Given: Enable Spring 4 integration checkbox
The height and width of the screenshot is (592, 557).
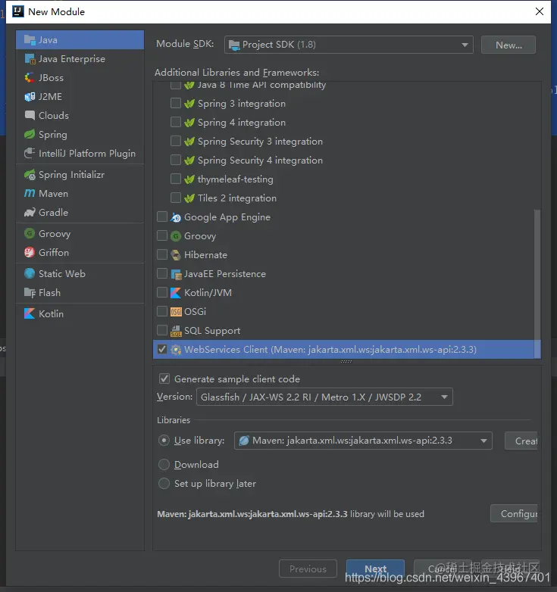Looking at the screenshot, I should point(176,122).
